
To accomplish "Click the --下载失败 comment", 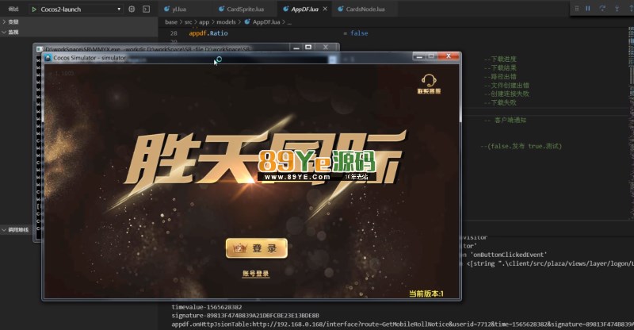I will click(500, 103).
